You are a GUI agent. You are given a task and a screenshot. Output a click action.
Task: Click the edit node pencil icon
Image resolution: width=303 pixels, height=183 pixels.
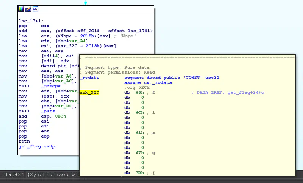(28, 9)
